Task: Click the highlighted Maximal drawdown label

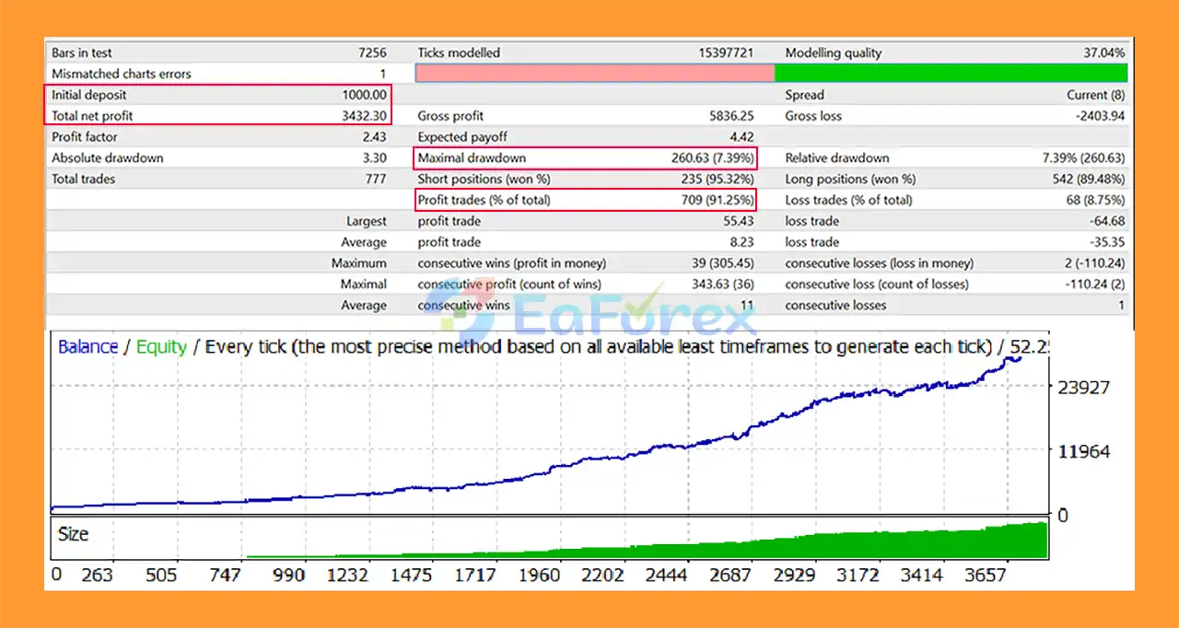Action: pos(472,158)
